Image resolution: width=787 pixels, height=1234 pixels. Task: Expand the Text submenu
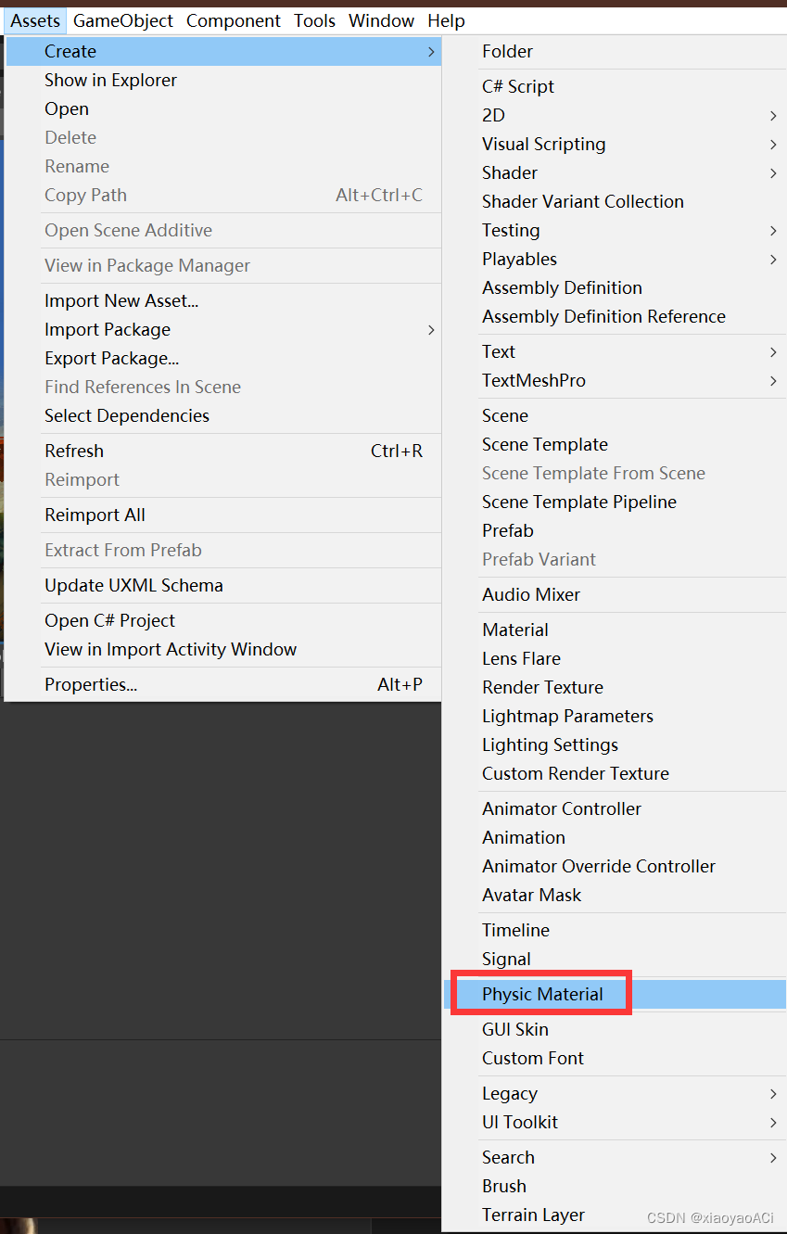click(615, 351)
